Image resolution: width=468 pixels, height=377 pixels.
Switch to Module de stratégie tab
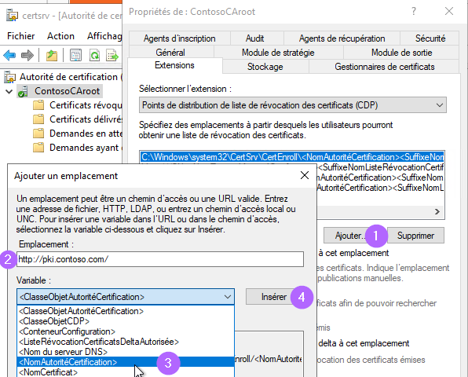click(278, 53)
